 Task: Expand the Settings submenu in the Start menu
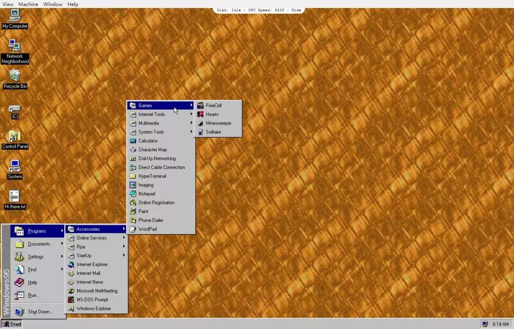(36, 256)
